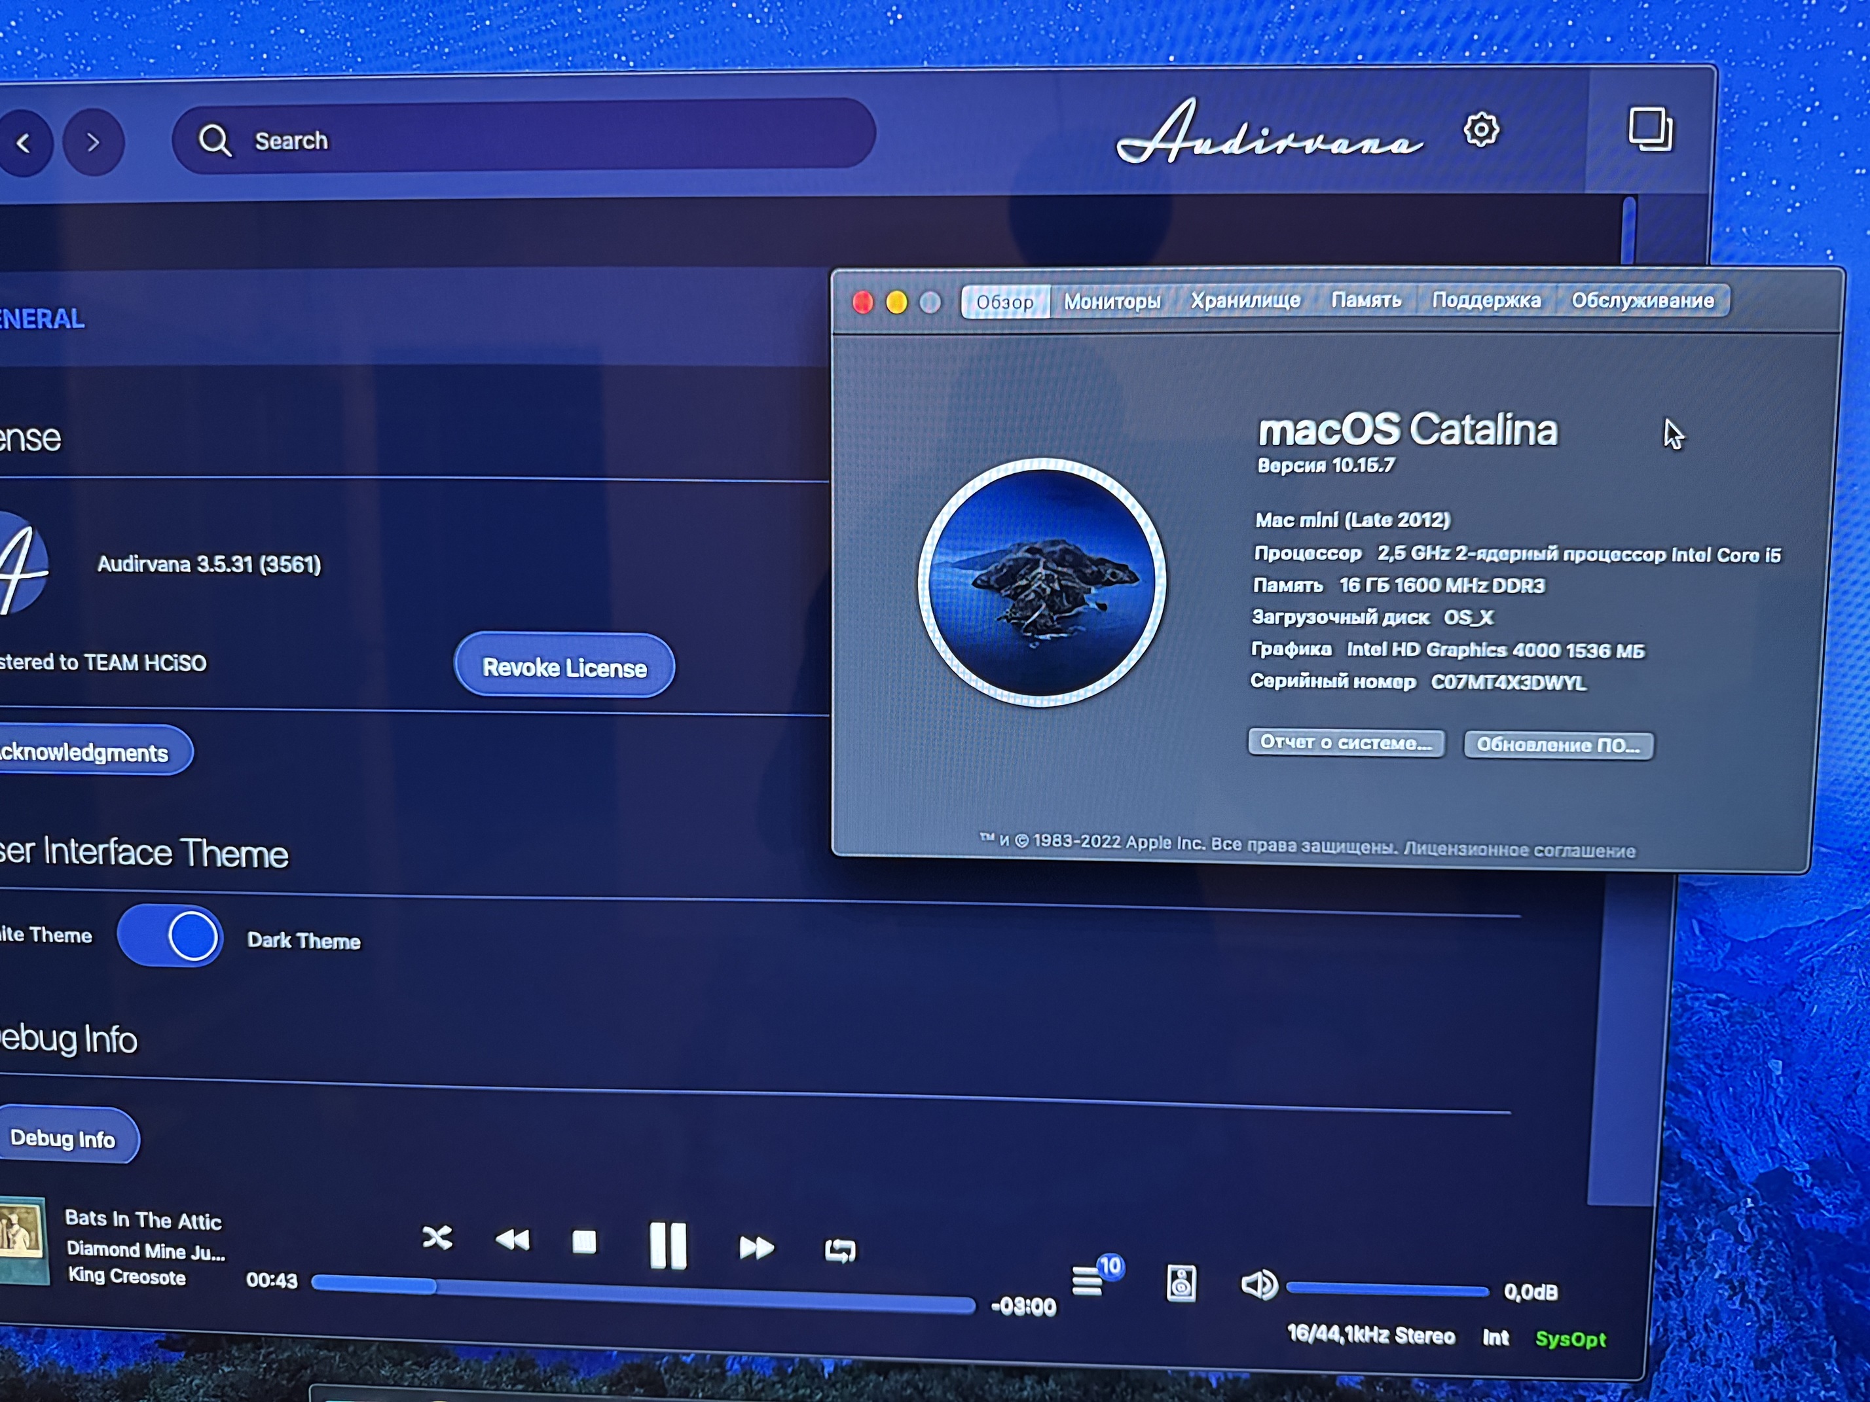Viewport: 1870px width, 1402px height.
Task: Click the Dark Theme label
Action: point(304,941)
